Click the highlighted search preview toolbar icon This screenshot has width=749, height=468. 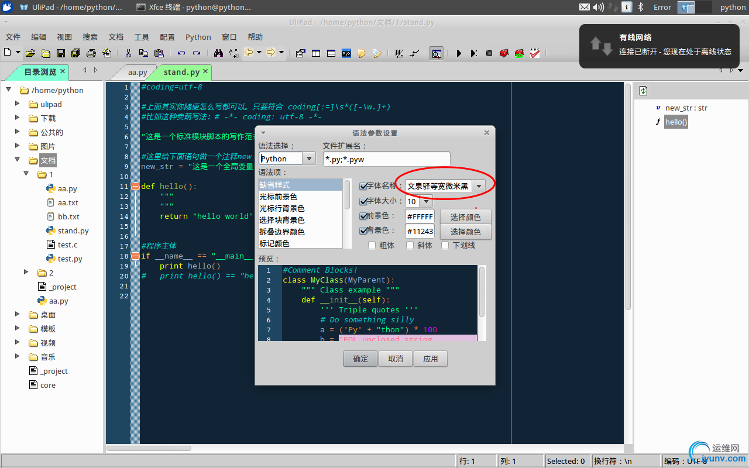coord(436,53)
